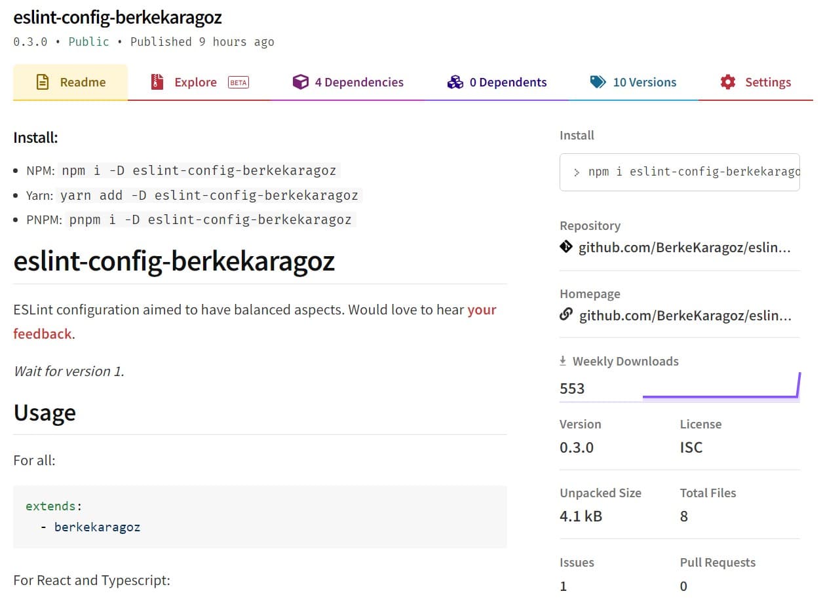Click the terminal prompt icon in install box

[x=577, y=172]
